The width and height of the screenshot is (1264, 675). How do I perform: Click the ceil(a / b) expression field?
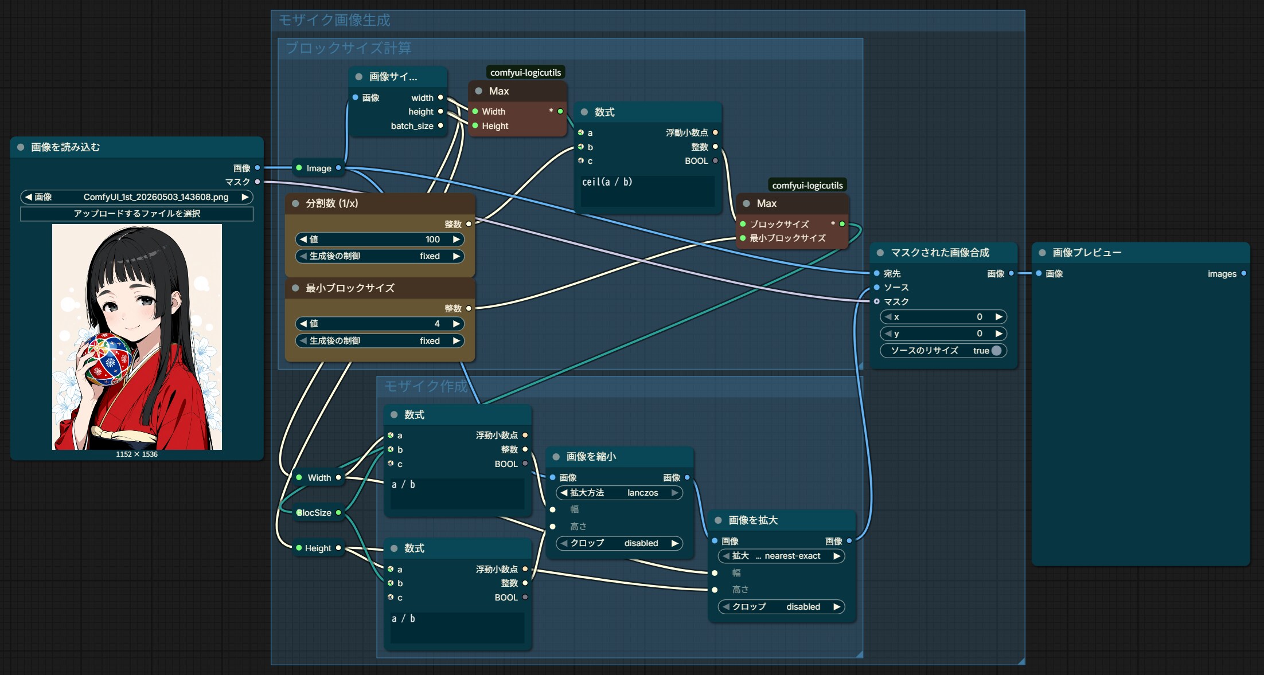click(647, 191)
